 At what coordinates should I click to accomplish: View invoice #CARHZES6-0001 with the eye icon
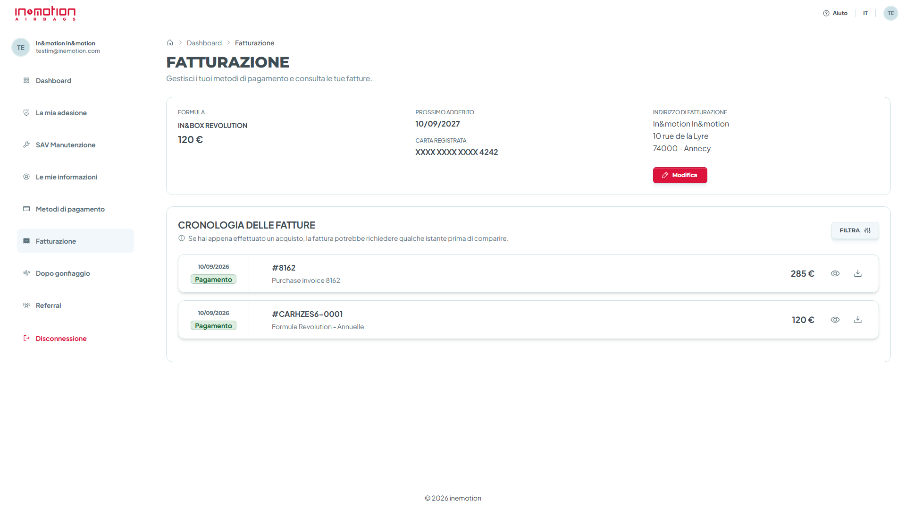(835, 320)
